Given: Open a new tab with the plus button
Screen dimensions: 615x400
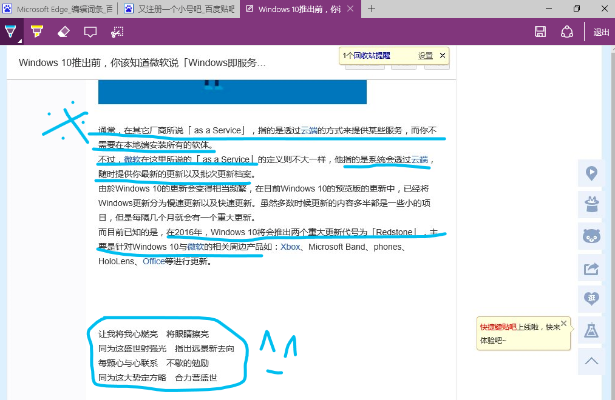Looking at the screenshot, I should click(372, 8).
